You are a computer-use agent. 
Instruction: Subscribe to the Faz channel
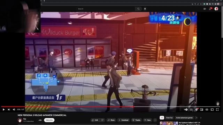(49, 120)
